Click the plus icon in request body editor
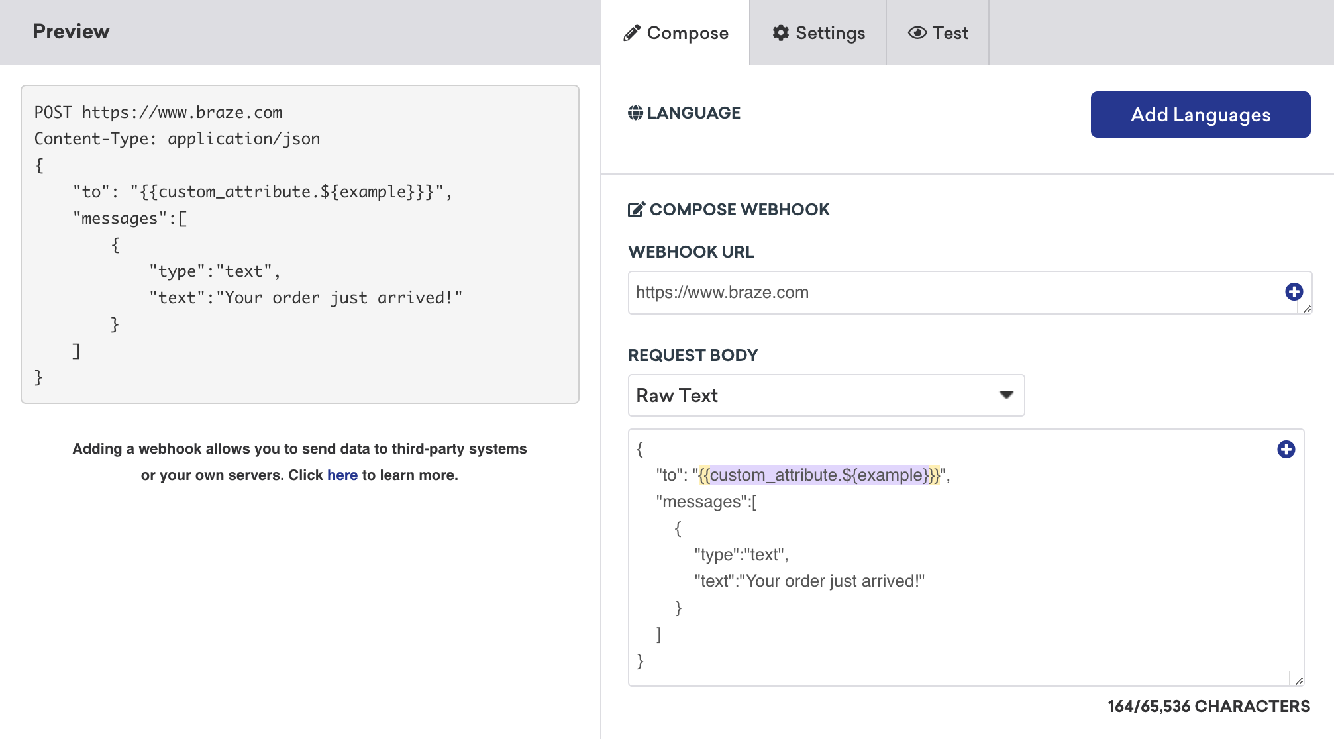The image size is (1334, 739). pyautogui.click(x=1286, y=449)
